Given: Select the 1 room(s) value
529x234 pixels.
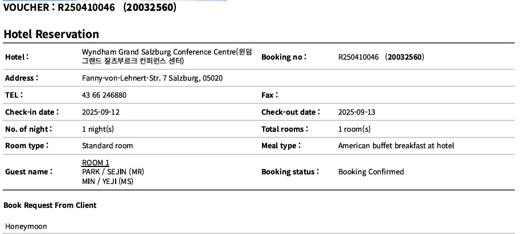Looking at the screenshot, I should pyautogui.click(x=354, y=129).
